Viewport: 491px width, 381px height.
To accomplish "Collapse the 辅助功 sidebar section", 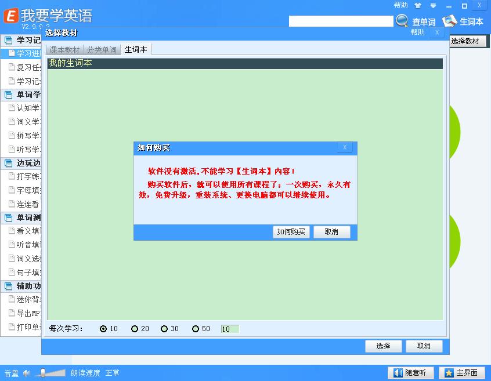I will pos(21,286).
